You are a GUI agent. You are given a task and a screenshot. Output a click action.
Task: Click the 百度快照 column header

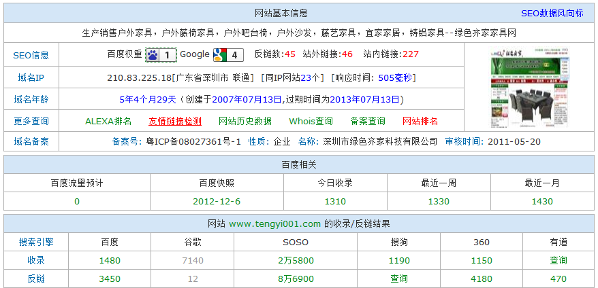[x=217, y=183]
